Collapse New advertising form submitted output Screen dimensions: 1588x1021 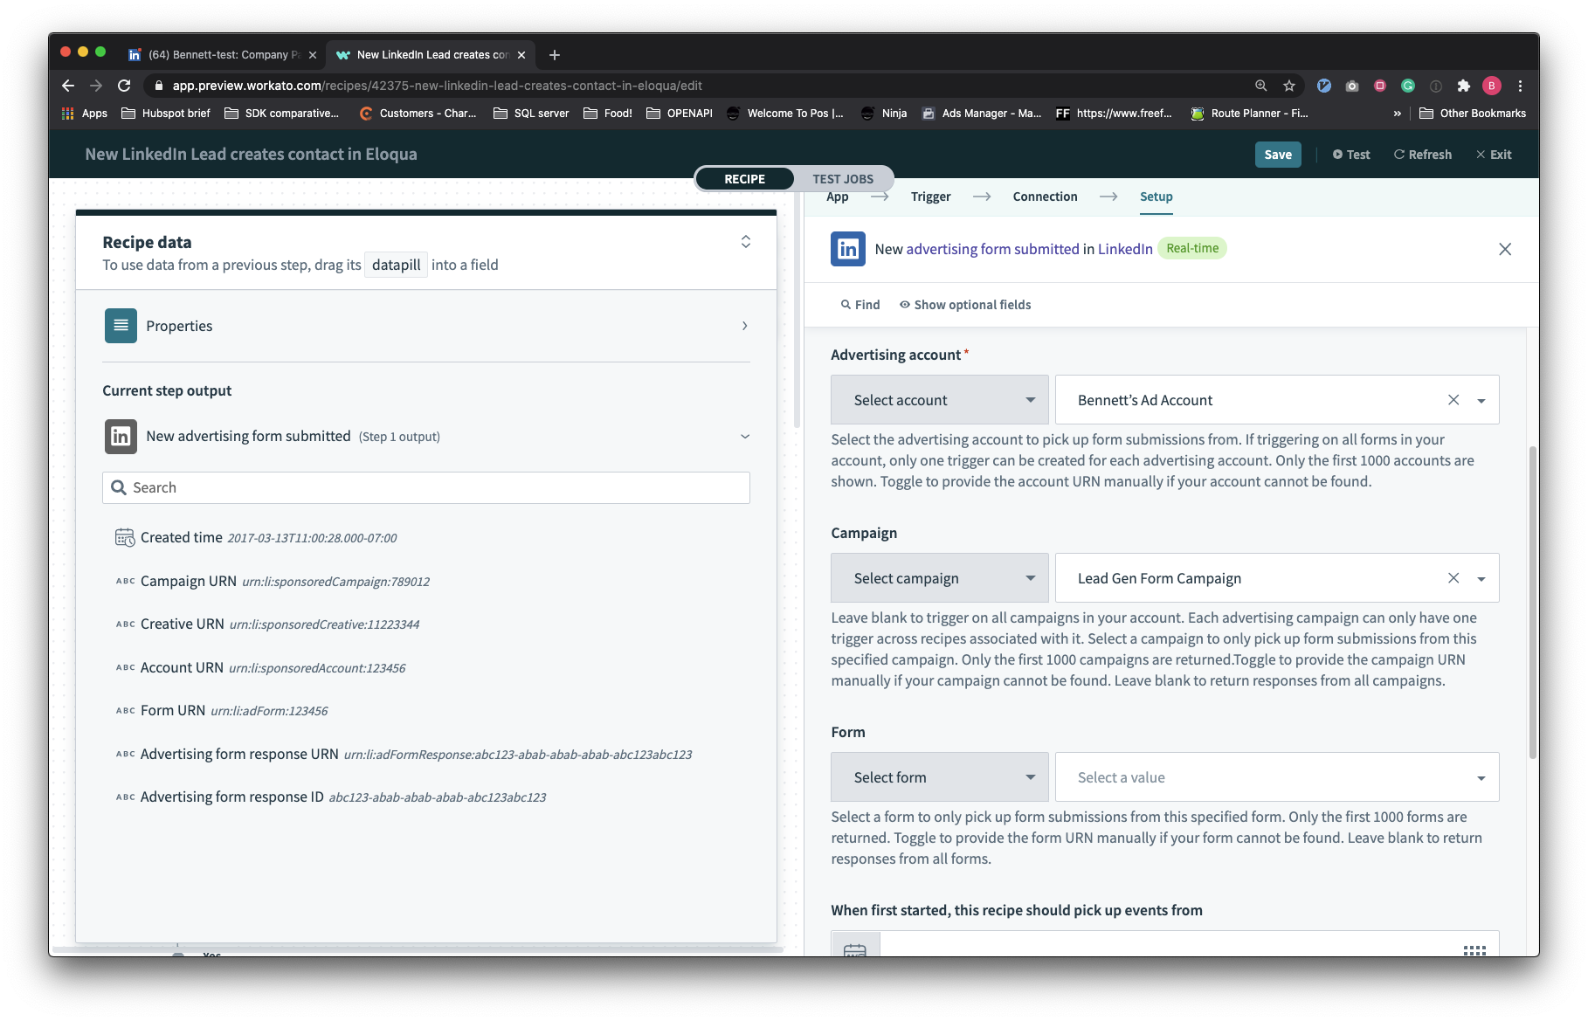point(744,437)
